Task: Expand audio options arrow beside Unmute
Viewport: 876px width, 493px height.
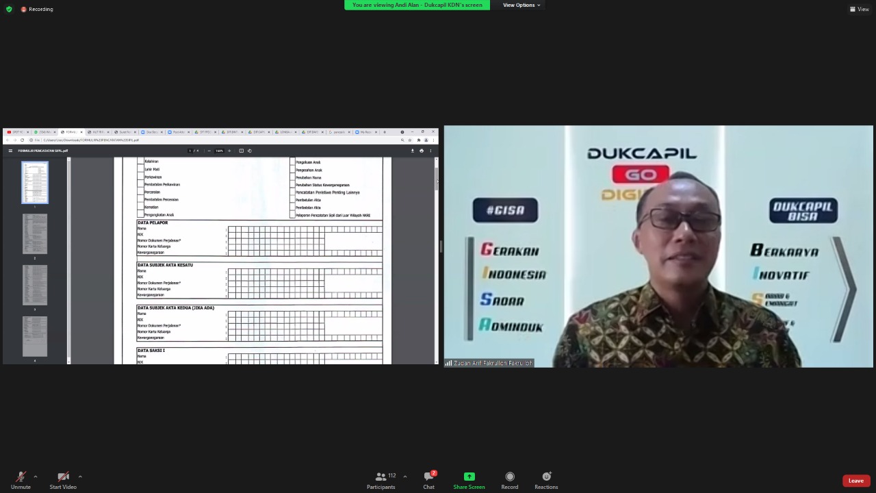Action: click(x=36, y=477)
